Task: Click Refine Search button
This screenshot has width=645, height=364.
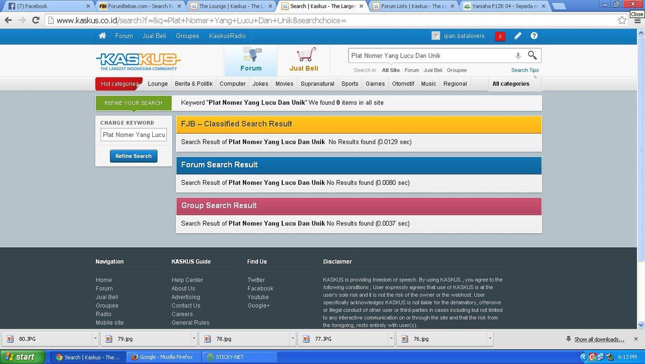Action: click(x=134, y=156)
